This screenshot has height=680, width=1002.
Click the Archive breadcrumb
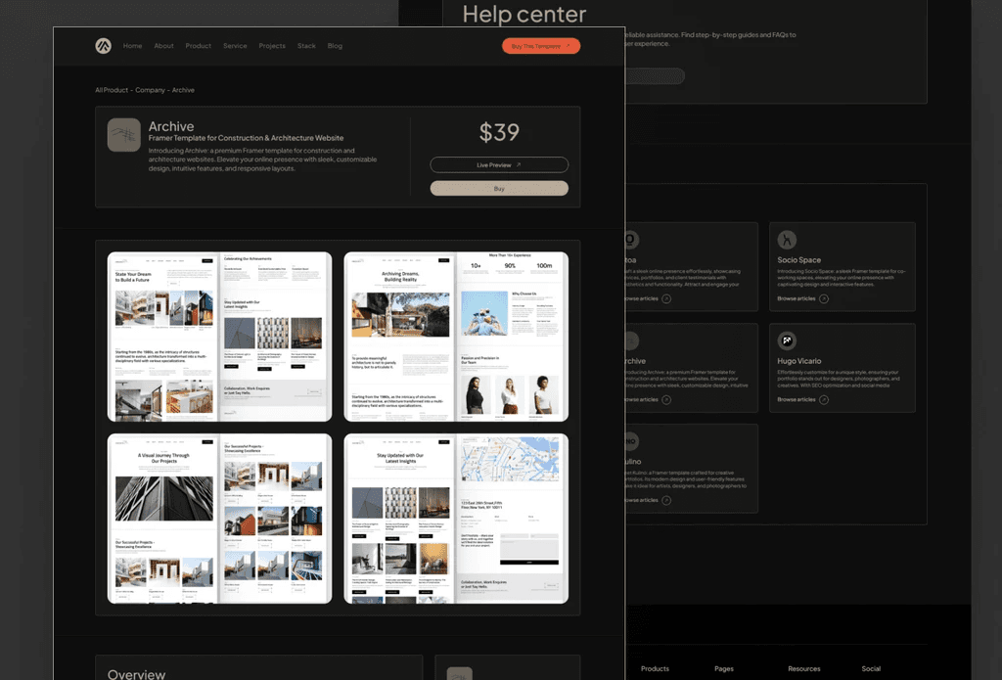(x=183, y=90)
